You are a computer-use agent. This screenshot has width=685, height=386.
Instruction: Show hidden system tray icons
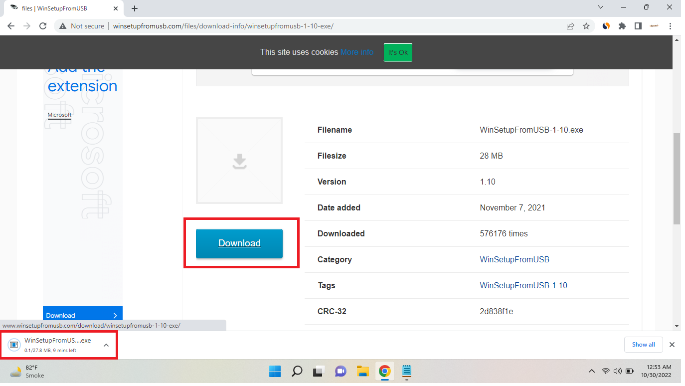[x=592, y=371]
